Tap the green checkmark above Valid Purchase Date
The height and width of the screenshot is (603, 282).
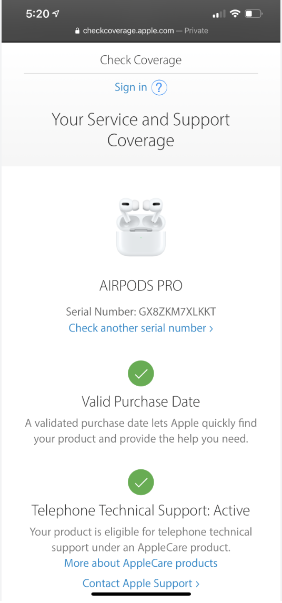click(141, 374)
